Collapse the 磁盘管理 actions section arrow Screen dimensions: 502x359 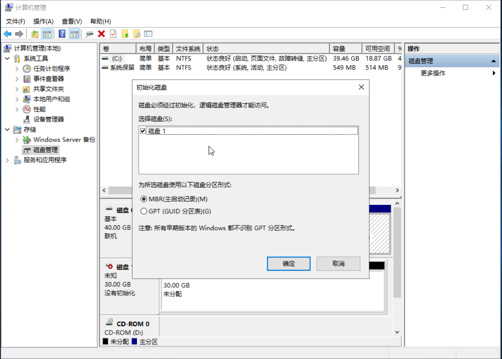493,61
